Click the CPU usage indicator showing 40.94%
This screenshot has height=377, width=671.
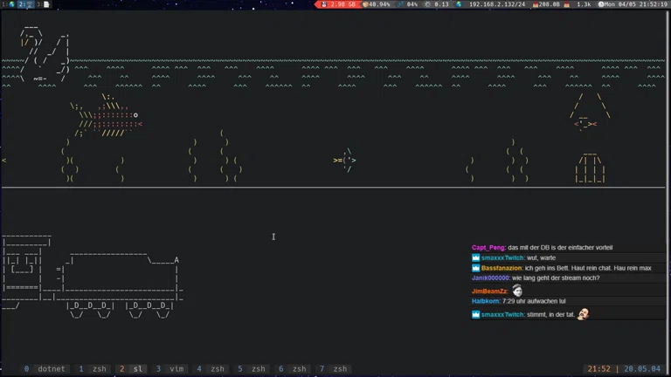tap(376, 4)
